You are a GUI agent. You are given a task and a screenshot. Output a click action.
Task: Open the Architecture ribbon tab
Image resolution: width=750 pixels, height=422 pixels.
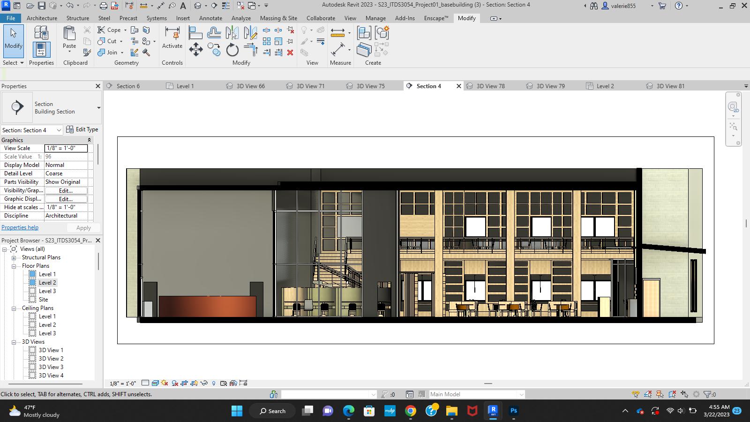(x=42, y=18)
